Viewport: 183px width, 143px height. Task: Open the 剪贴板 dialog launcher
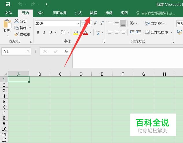click(31, 42)
